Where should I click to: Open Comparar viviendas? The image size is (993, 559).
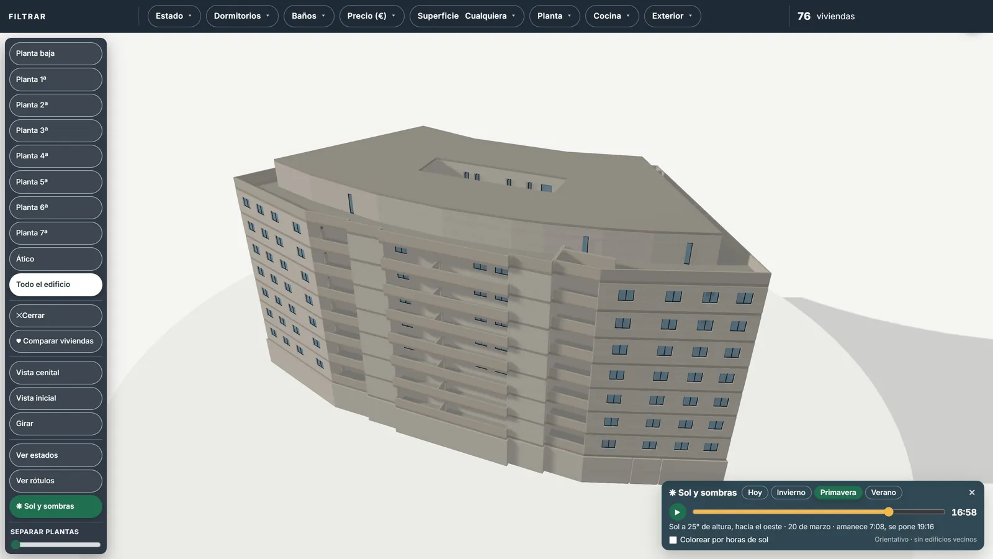coord(56,341)
